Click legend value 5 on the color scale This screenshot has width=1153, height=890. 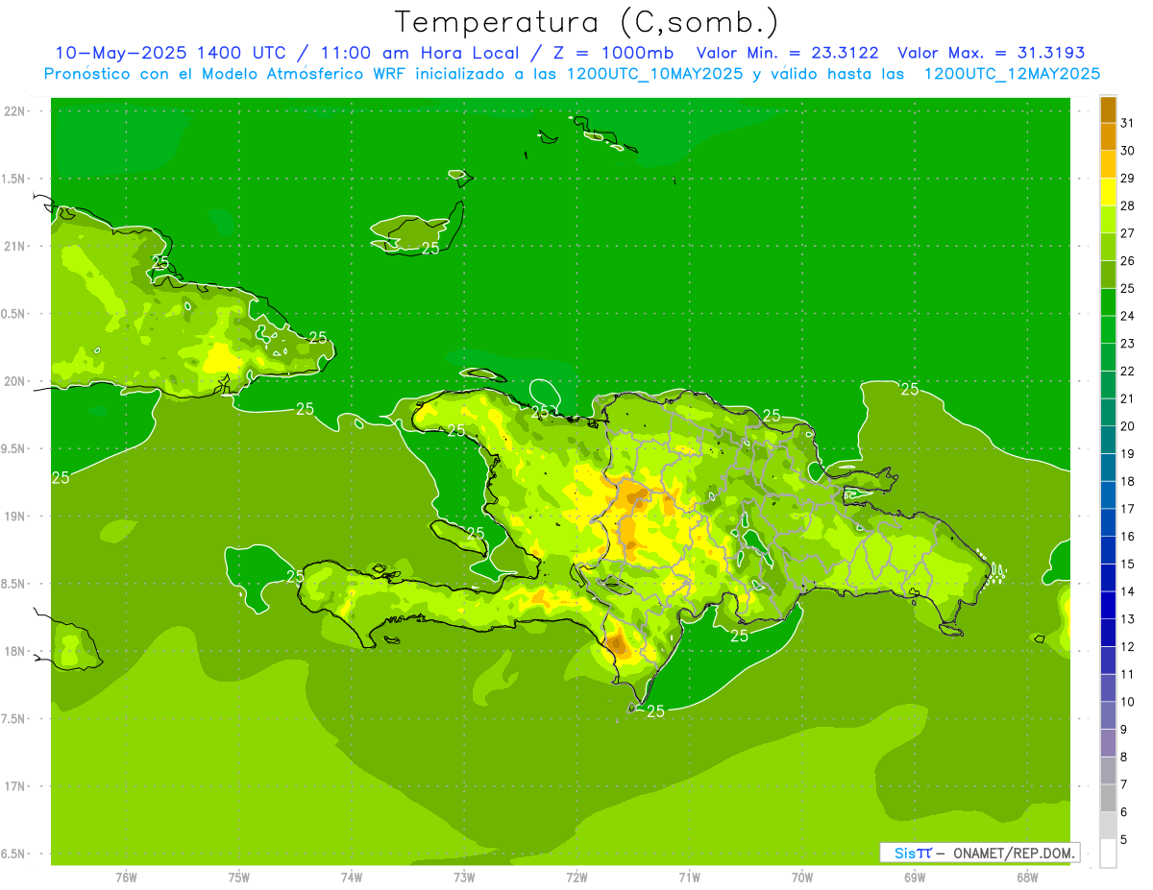[x=1124, y=839]
